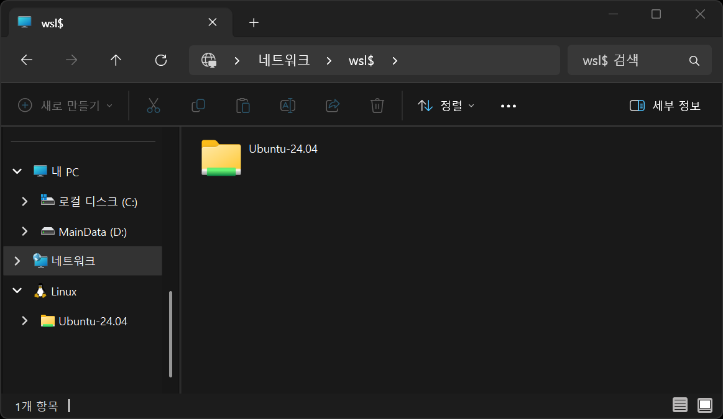Go back with the left arrow

pos(27,60)
